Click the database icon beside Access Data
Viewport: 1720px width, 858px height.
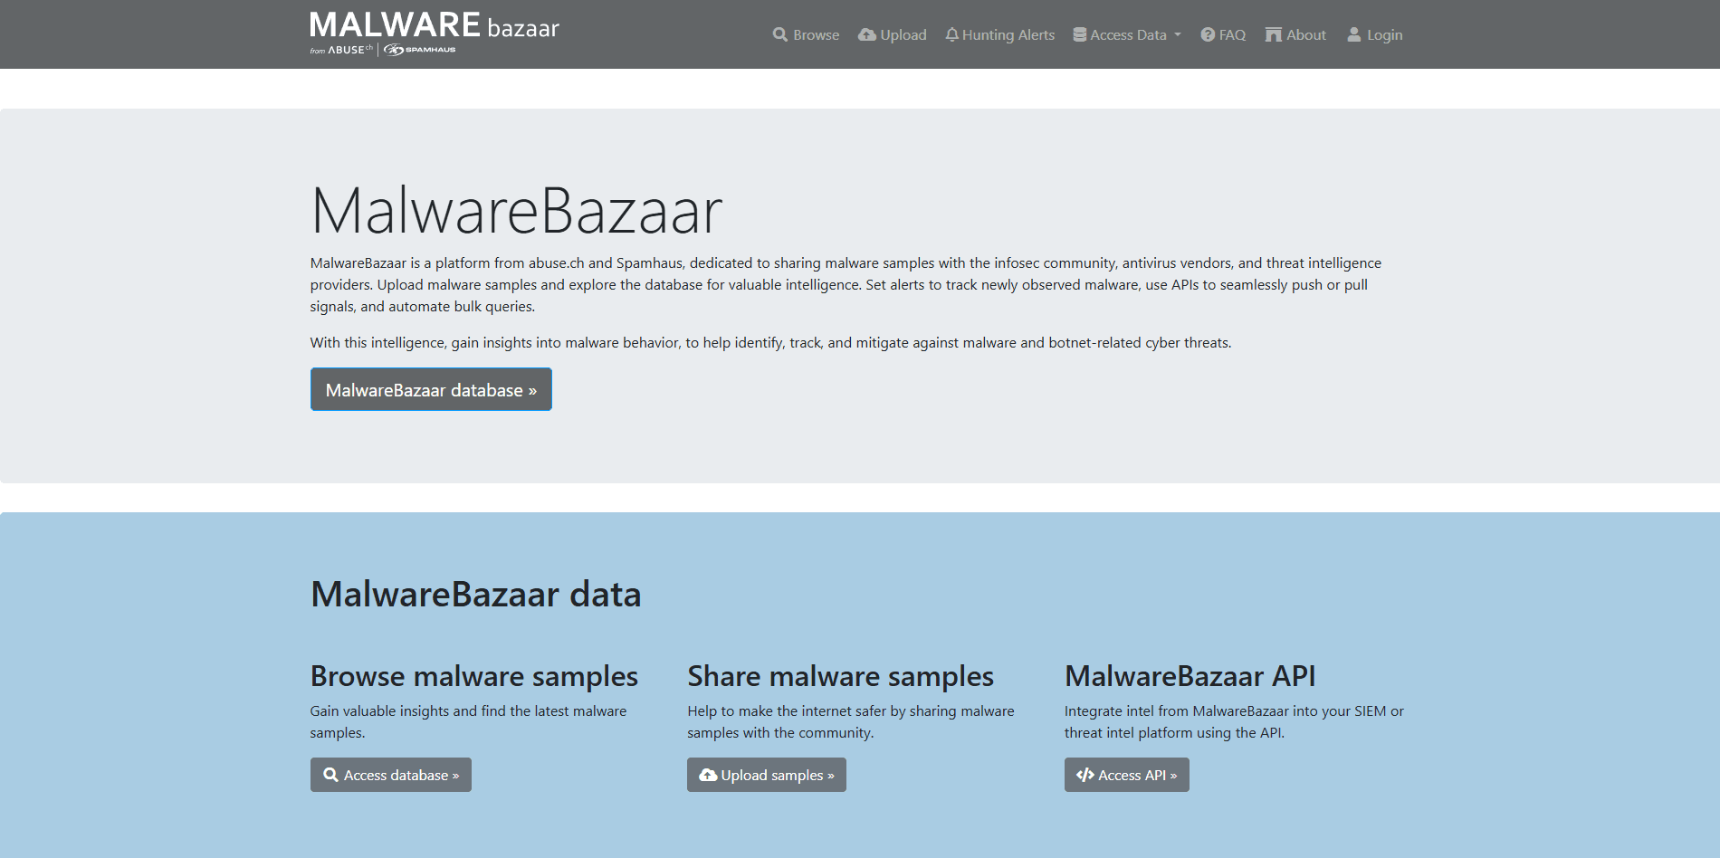(1079, 34)
